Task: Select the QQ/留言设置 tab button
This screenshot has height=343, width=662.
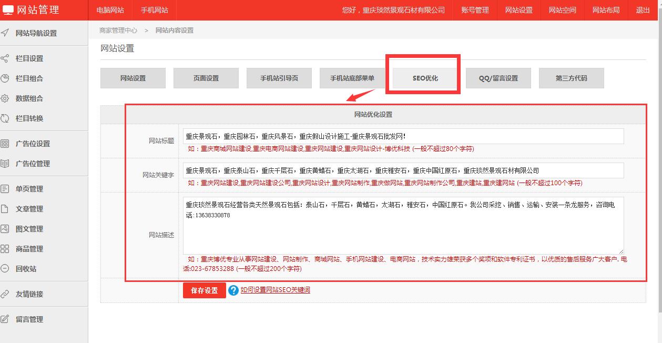Action: pos(498,78)
